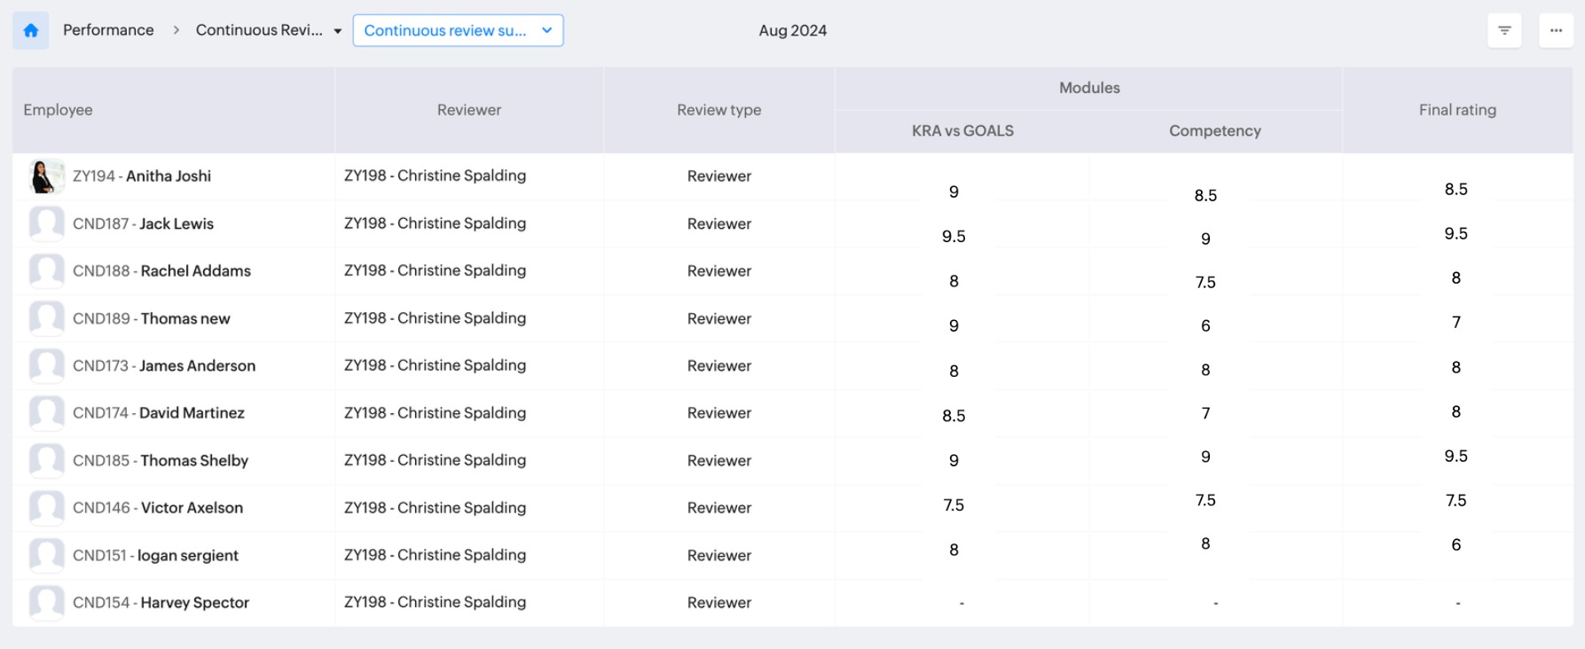Open the filter options icon
This screenshot has height=649, width=1585.
click(x=1504, y=30)
